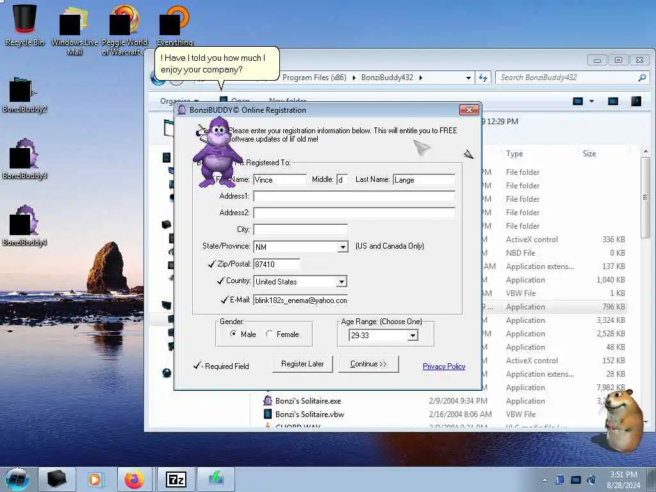
Task: Open the State/Province dropdown showing NM
Action: [x=343, y=247]
